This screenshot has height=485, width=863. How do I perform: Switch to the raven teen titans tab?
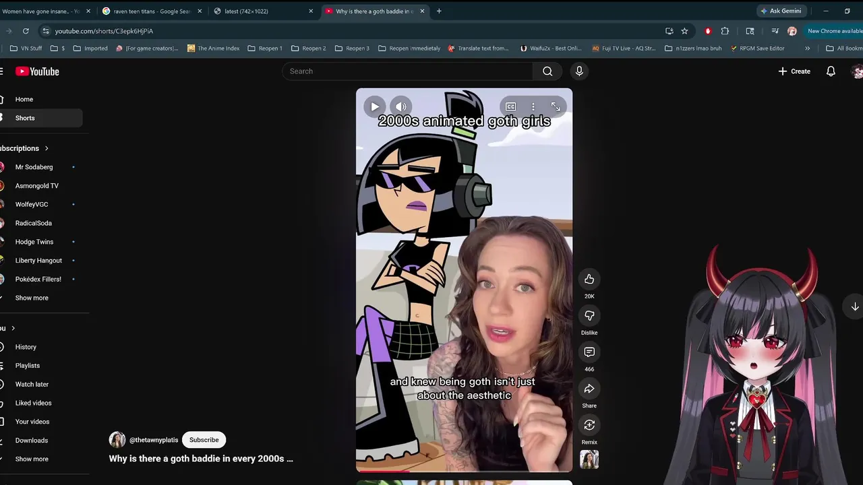coord(152,11)
